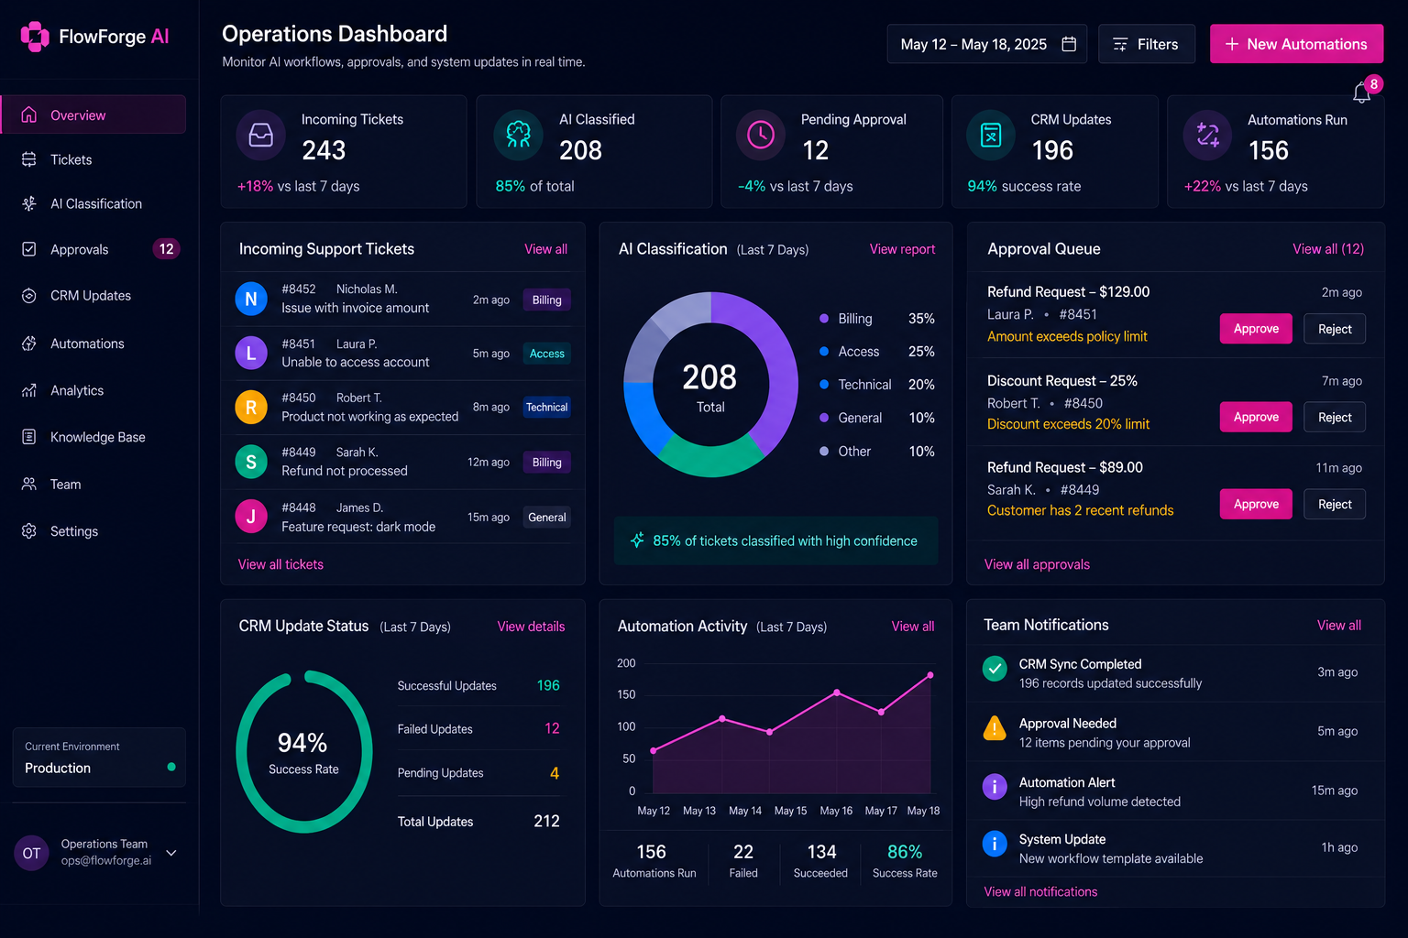
Task: Open the Filters dropdown
Action: [x=1147, y=44]
